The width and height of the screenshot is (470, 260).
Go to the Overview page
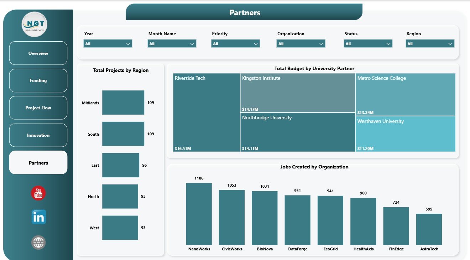[x=38, y=53]
